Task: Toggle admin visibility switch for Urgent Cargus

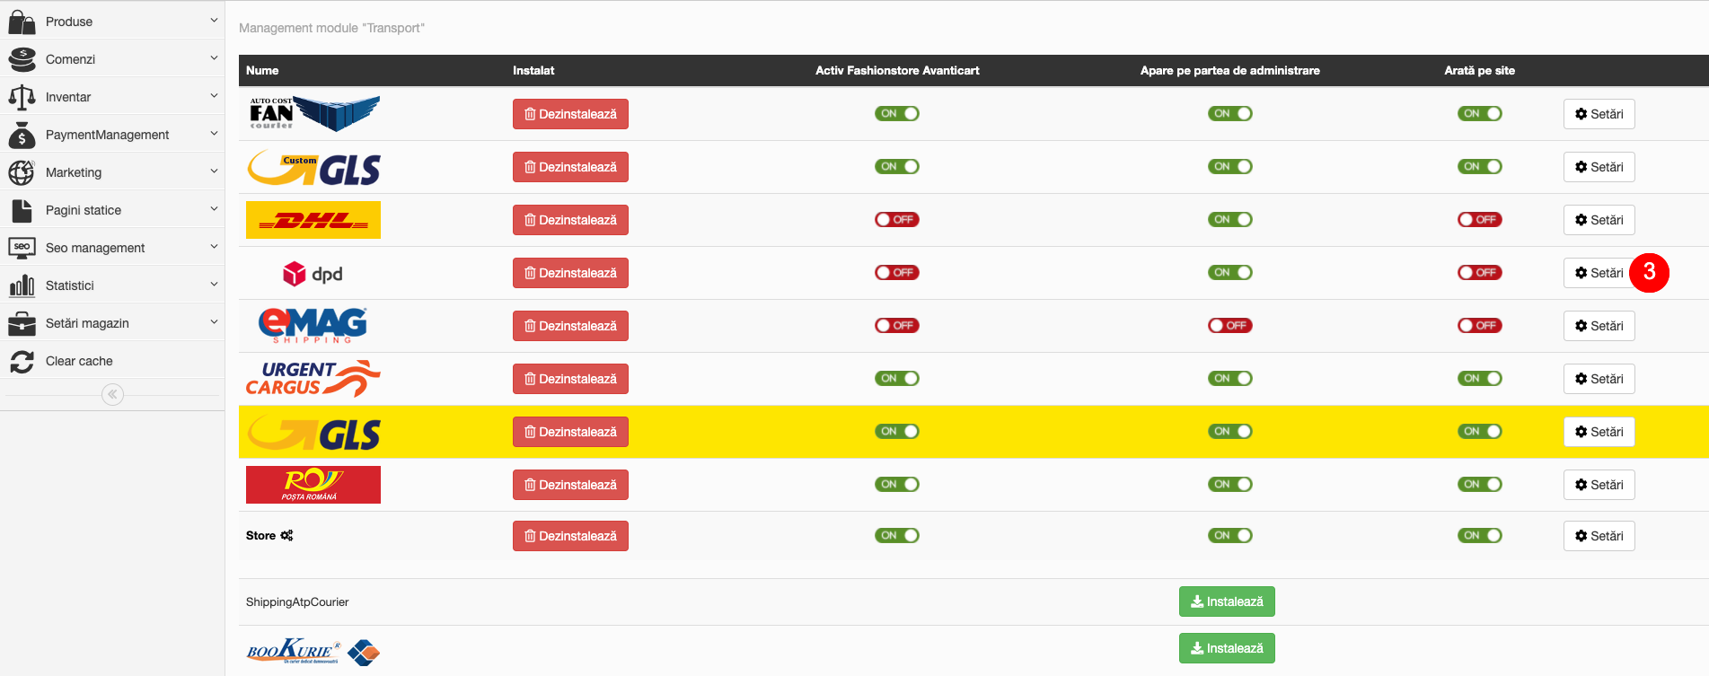Action: [x=1230, y=378]
